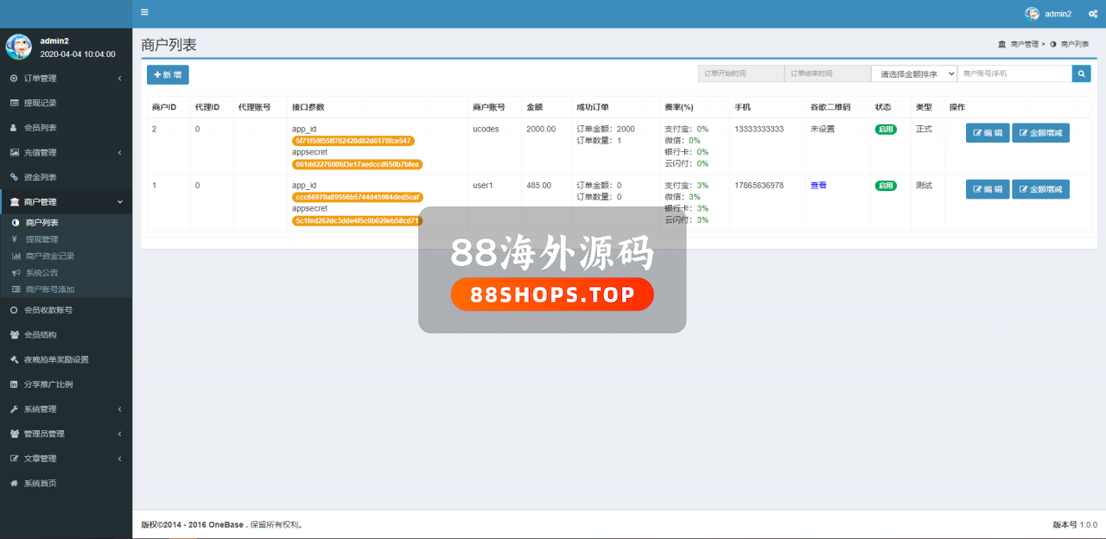Click admin2 avatar in top bar

[x=1032, y=14]
